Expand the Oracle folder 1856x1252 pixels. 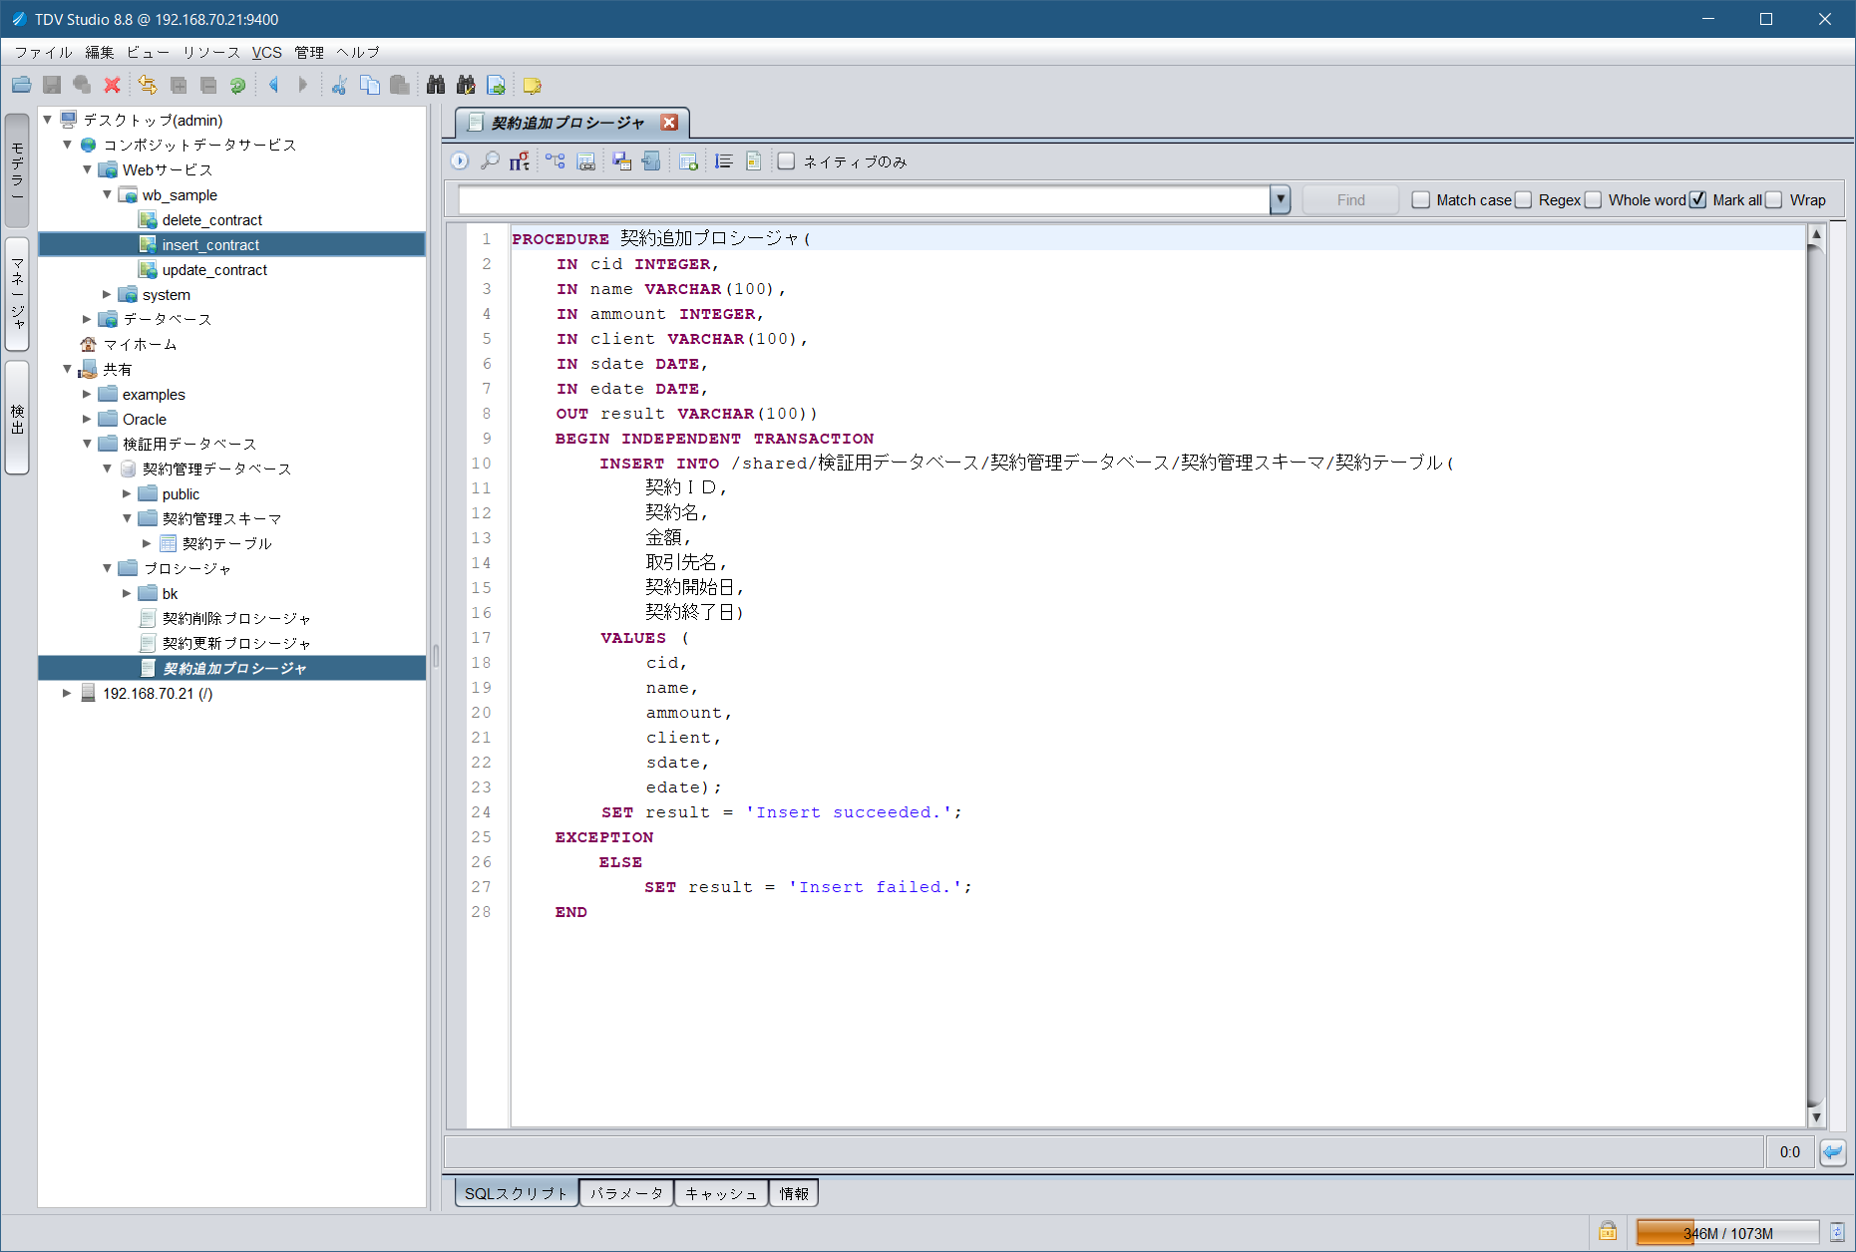tap(87, 419)
